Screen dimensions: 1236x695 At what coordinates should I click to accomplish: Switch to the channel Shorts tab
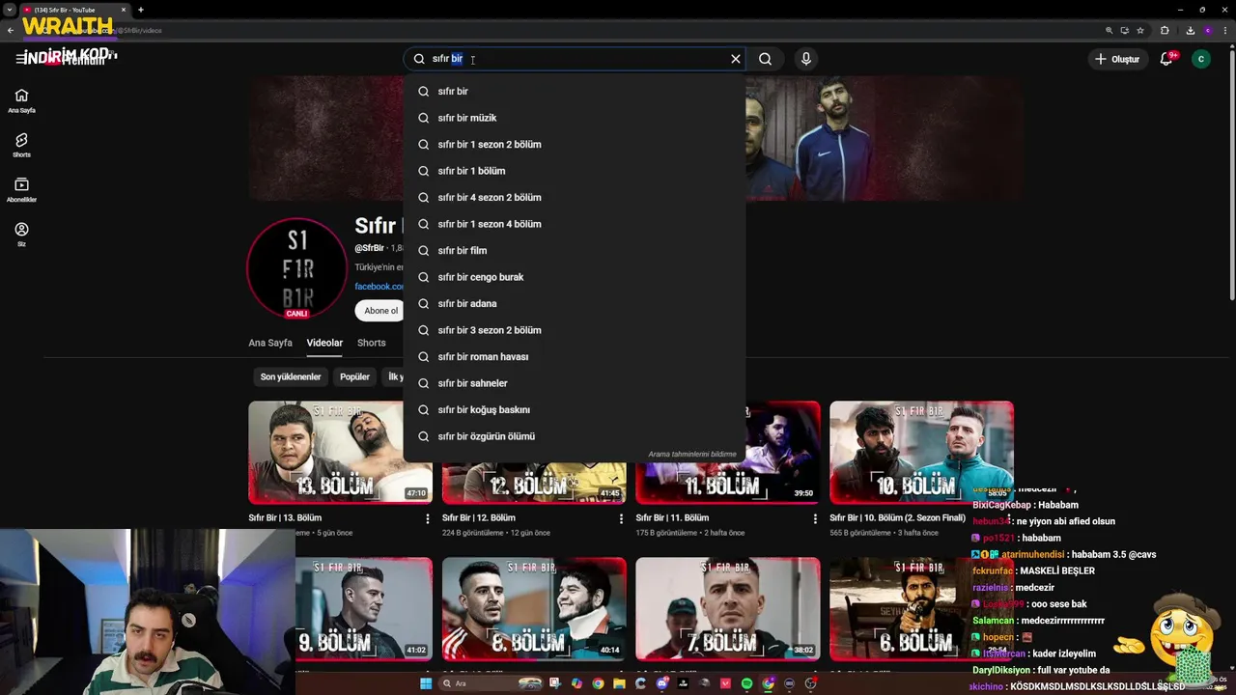pyautogui.click(x=371, y=343)
